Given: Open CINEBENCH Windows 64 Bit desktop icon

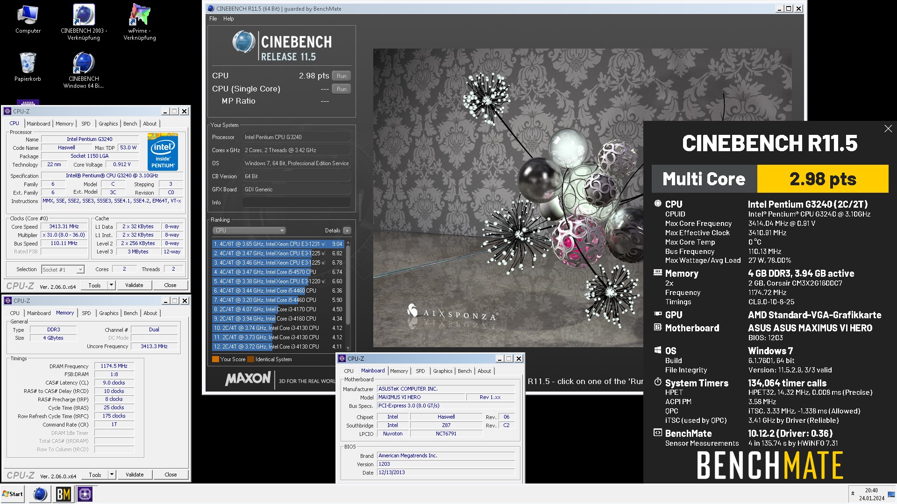Looking at the screenshot, I should 84,70.
